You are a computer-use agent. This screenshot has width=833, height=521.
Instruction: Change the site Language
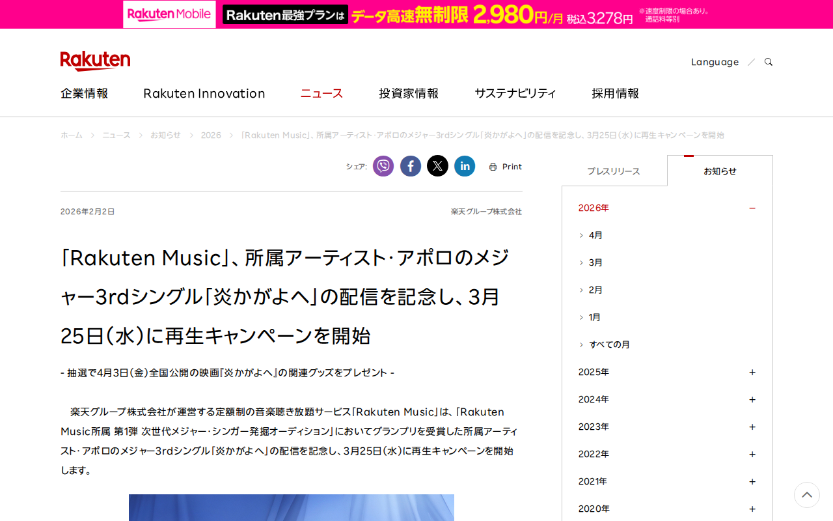715,61
